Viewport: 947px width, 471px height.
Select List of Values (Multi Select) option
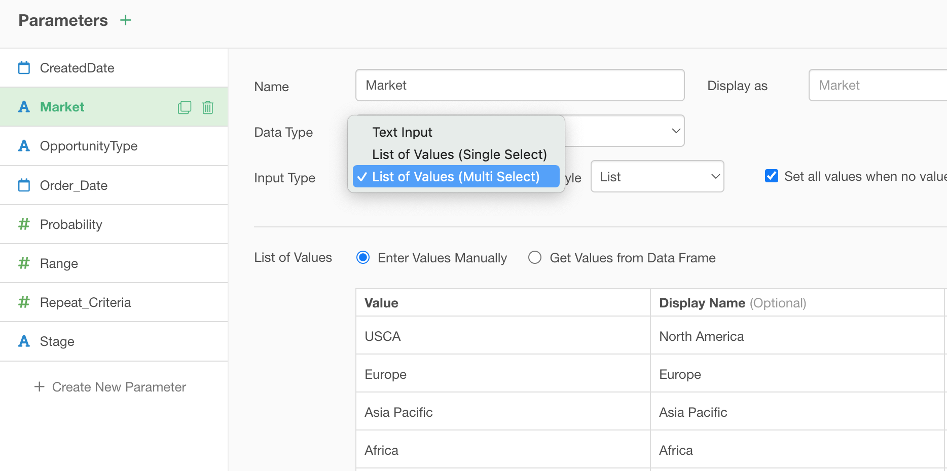pos(455,177)
